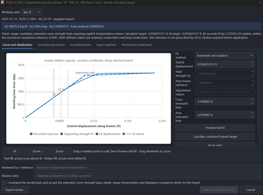
Task: Click the Adjustment reason text field
Action: click(225, 92)
